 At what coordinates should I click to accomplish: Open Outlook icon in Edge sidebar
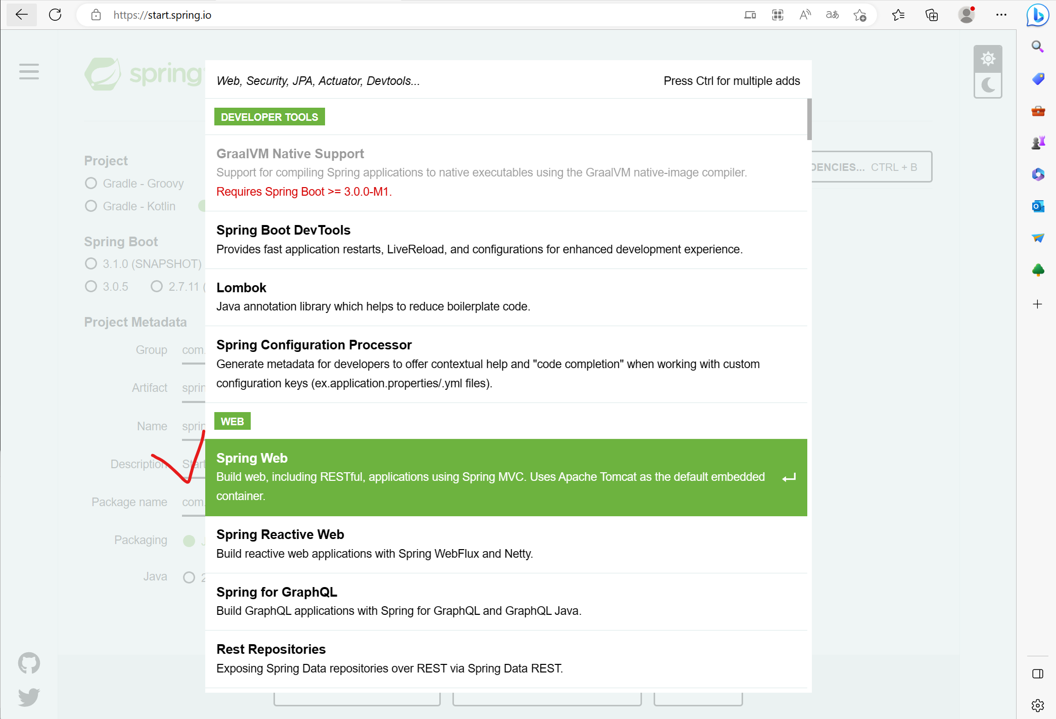pos(1038,206)
